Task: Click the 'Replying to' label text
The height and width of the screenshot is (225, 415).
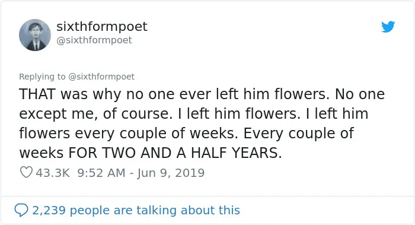Action: (x=42, y=77)
